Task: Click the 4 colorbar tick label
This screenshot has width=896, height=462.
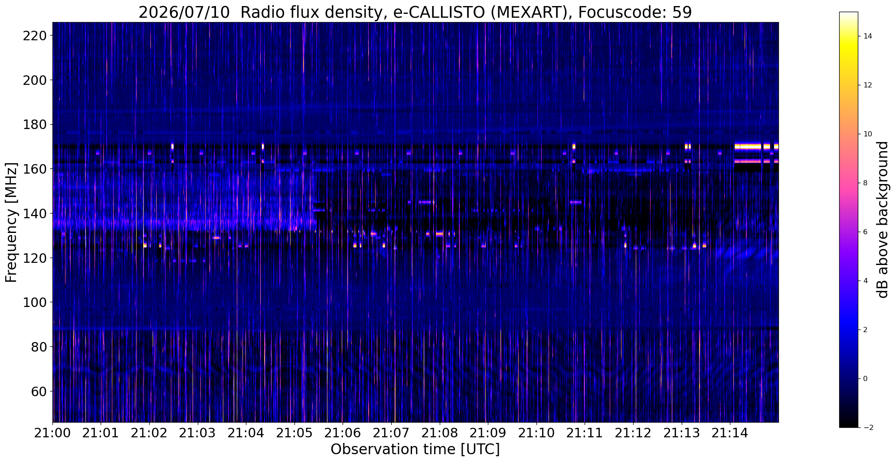Action: point(866,281)
